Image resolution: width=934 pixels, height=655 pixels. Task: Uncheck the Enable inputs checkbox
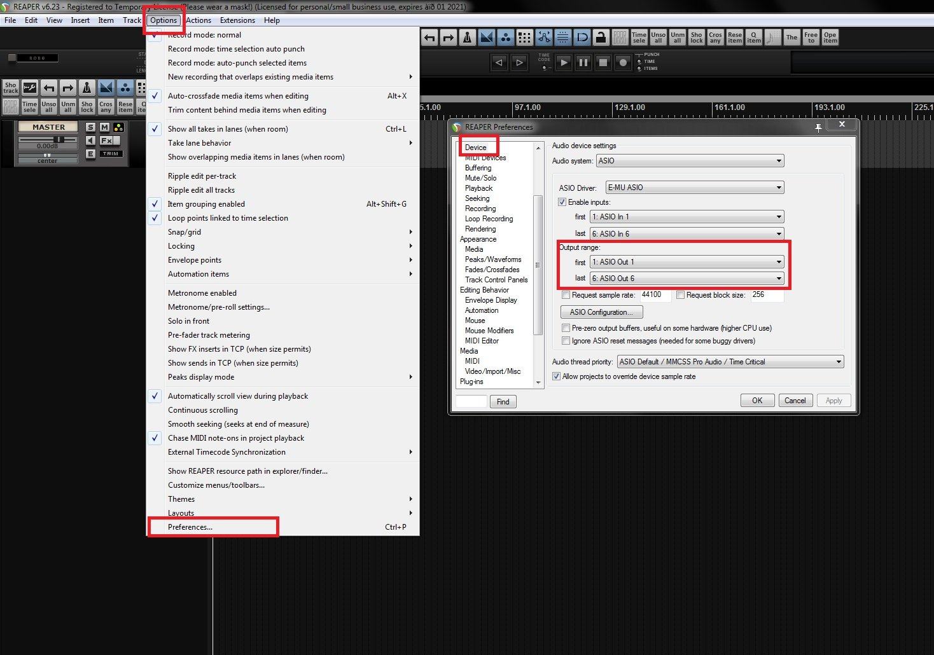coord(562,202)
